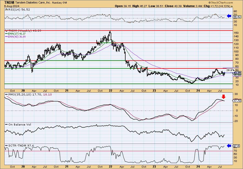Click the 43.39 price tag on the right axis
This screenshot has width=243, height=169.
(237, 73)
